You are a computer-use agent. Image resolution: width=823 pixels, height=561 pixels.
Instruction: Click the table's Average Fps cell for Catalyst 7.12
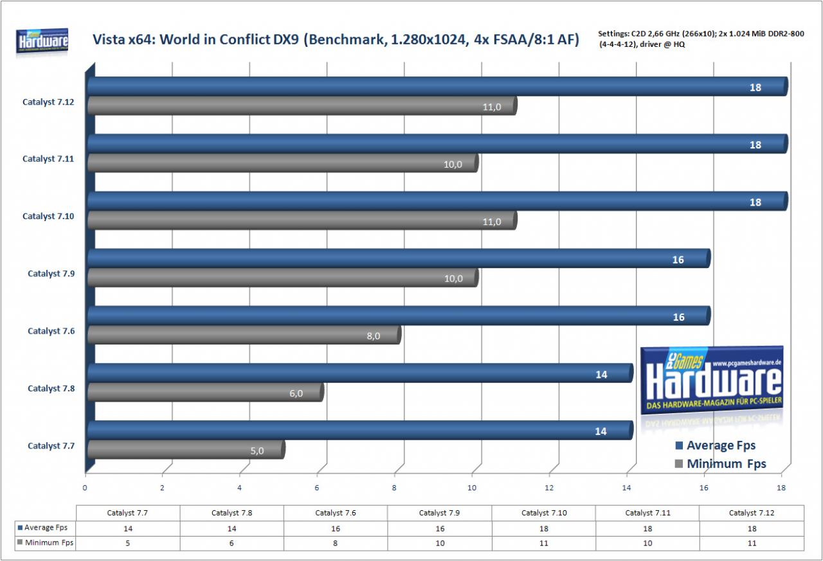pyautogui.click(x=751, y=528)
